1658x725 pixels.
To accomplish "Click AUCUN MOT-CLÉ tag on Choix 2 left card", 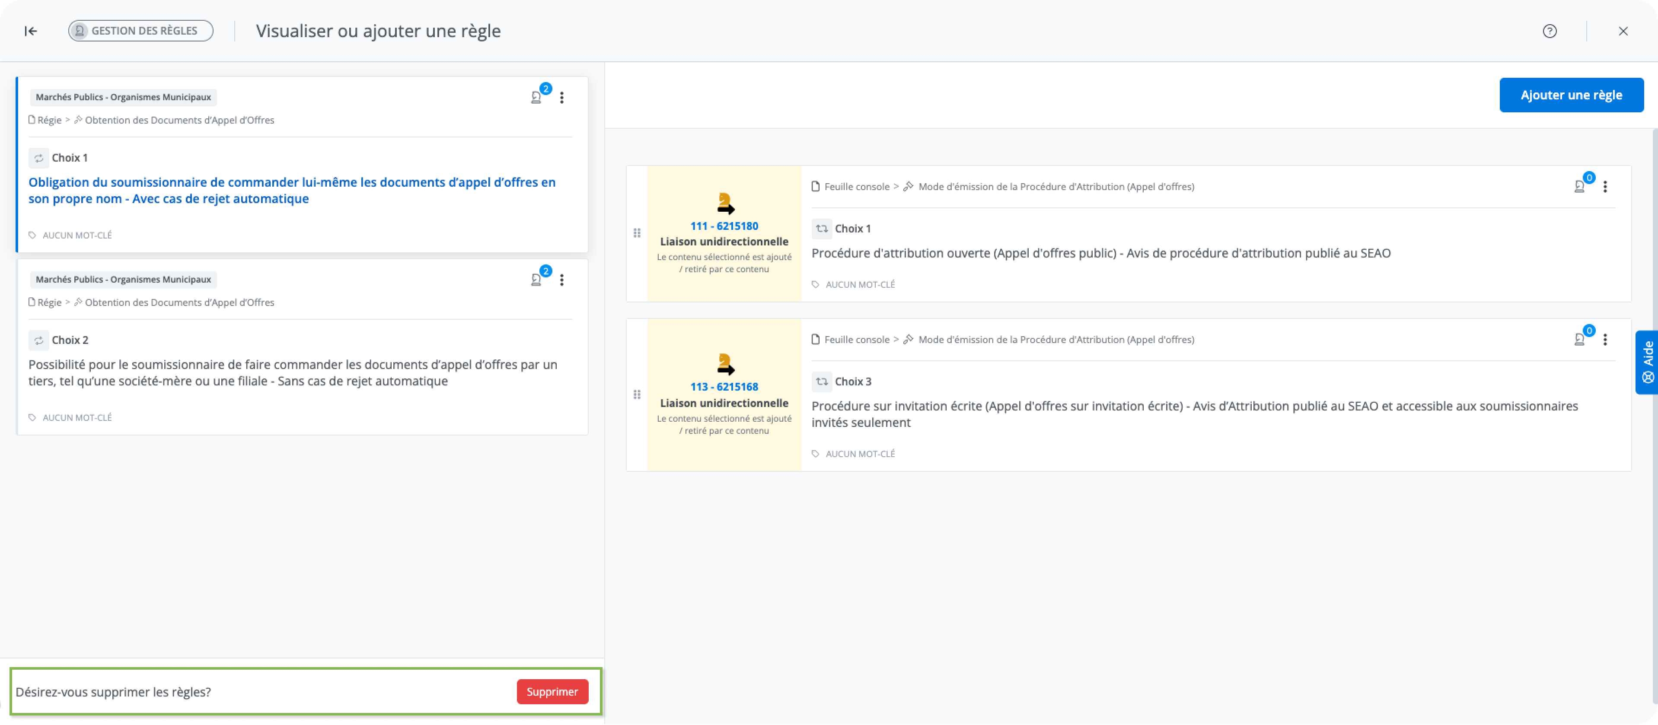I will (x=71, y=417).
